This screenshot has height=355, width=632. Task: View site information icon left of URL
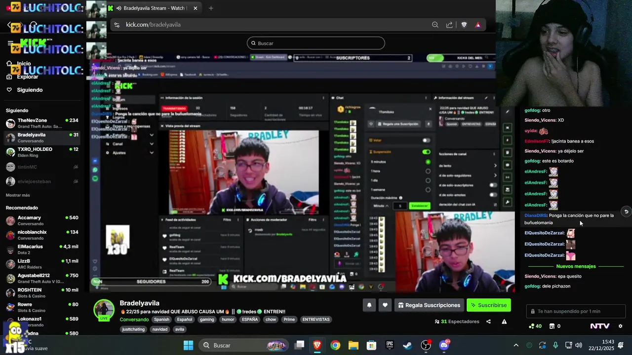click(x=117, y=25)
